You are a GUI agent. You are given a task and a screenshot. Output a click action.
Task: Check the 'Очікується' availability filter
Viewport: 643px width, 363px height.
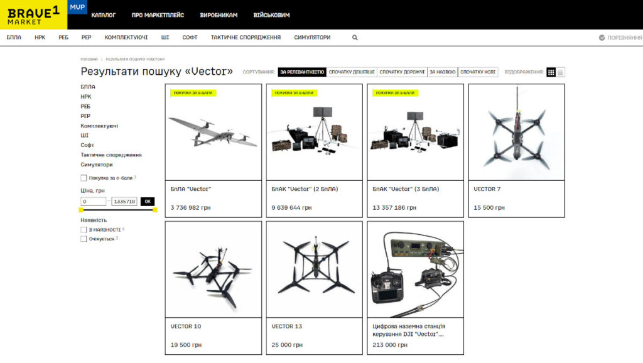[x=84, y=239]
